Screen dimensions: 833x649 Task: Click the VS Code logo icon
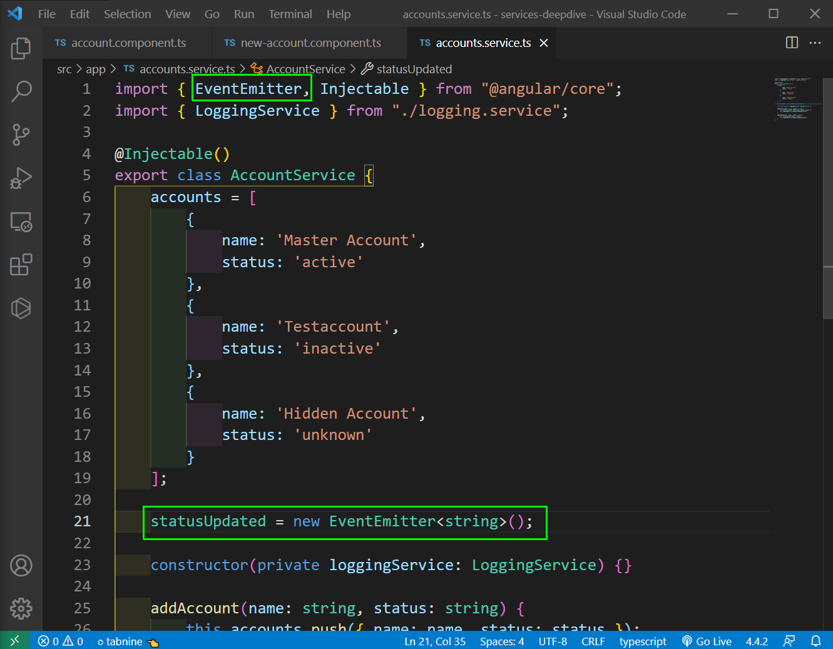point(15,14)
